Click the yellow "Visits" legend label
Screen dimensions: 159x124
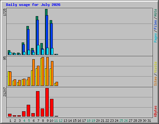pos(155,67)
